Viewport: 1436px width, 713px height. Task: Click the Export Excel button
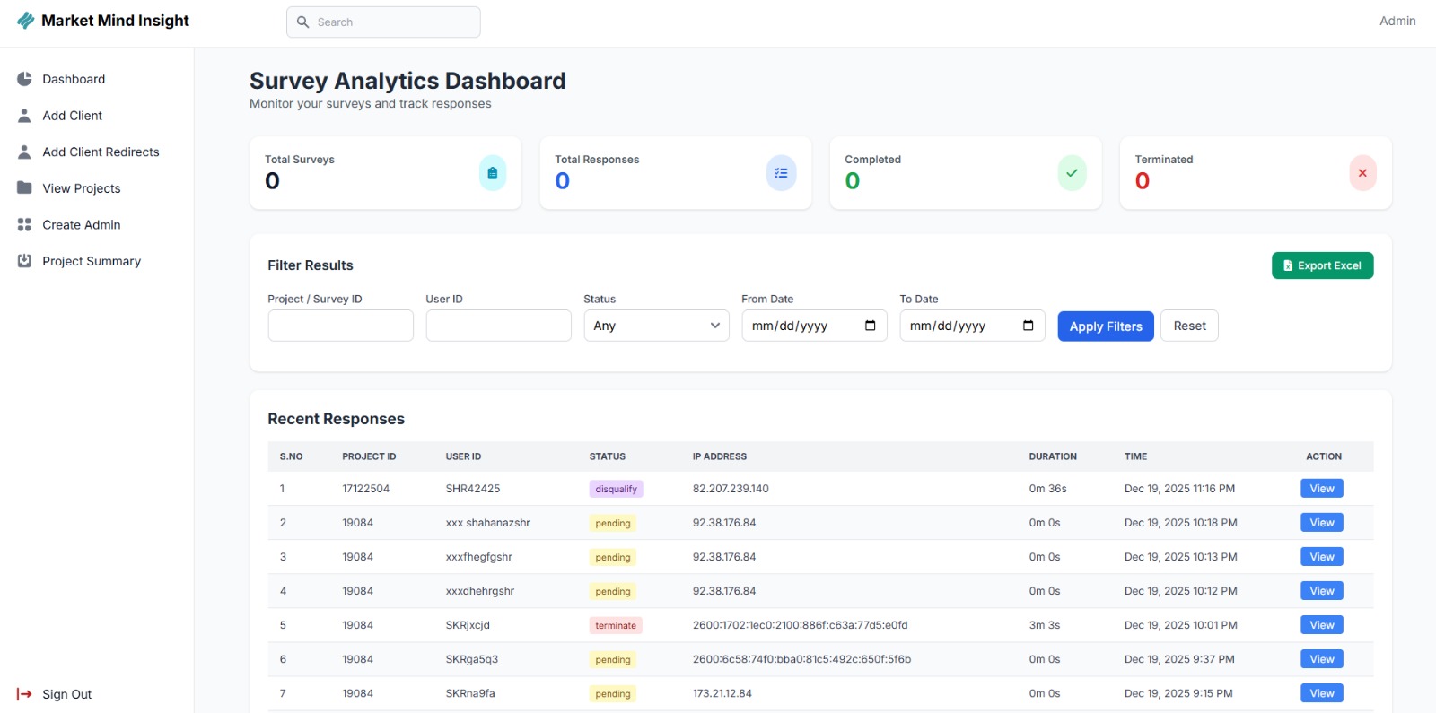click(x=1322, y=265)
